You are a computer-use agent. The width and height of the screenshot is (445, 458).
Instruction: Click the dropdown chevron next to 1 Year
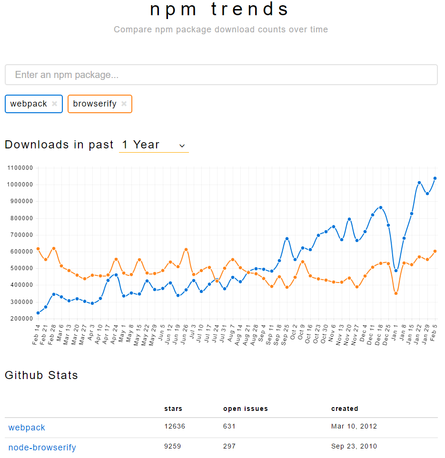(182, 146)
